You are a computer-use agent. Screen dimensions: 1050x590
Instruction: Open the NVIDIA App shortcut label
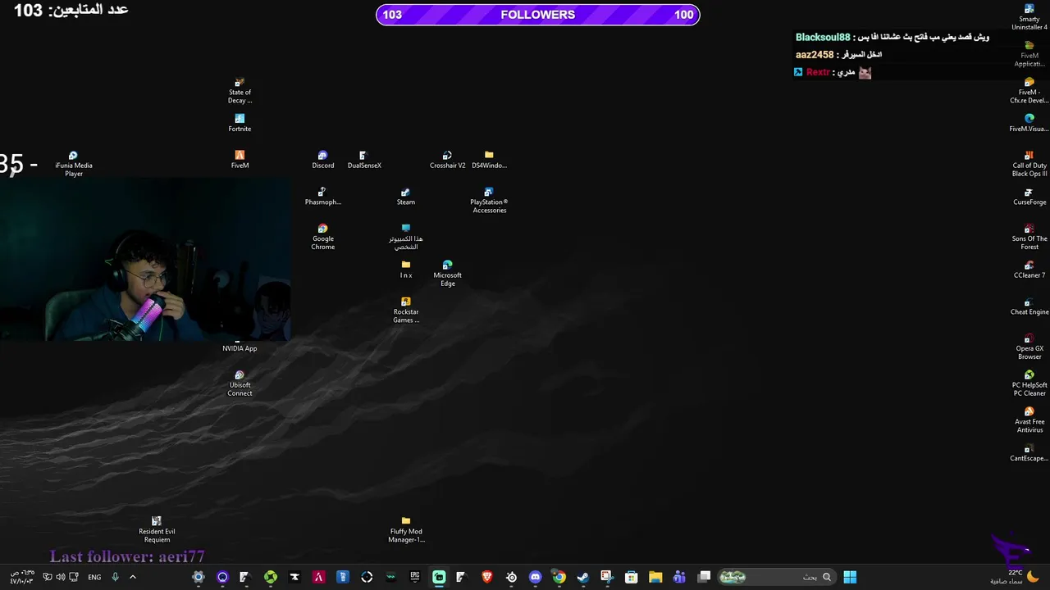(x=240, y=348)
